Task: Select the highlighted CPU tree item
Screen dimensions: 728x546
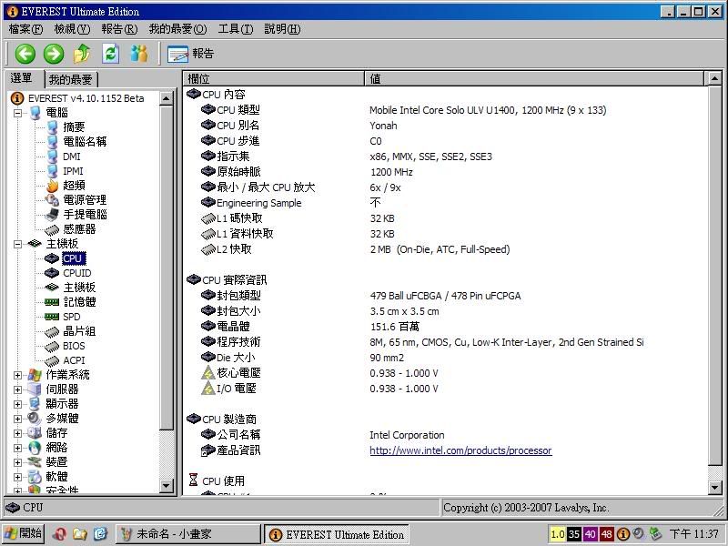Action: click(73, 258)
